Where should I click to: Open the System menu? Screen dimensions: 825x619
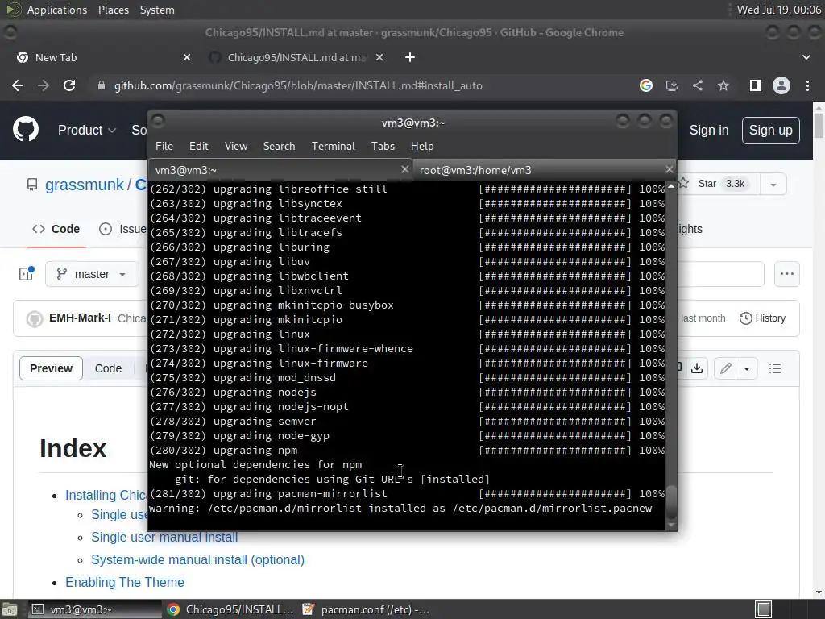point(157,10)
